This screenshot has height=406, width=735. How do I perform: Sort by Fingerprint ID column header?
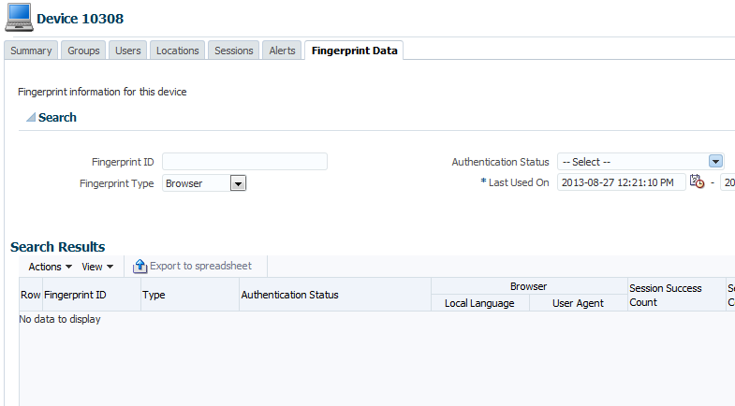(x=92, y=295)
